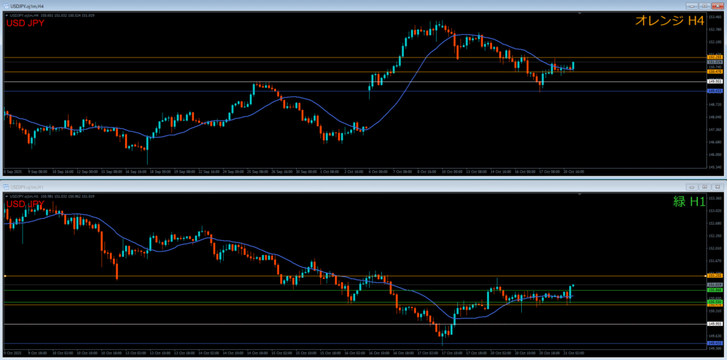Grab left handle of H1 orange horizontal line
Viewport: 727px width, 360px height.
pos(5,276)
